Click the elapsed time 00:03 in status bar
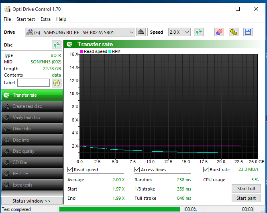 pos(247,209)
